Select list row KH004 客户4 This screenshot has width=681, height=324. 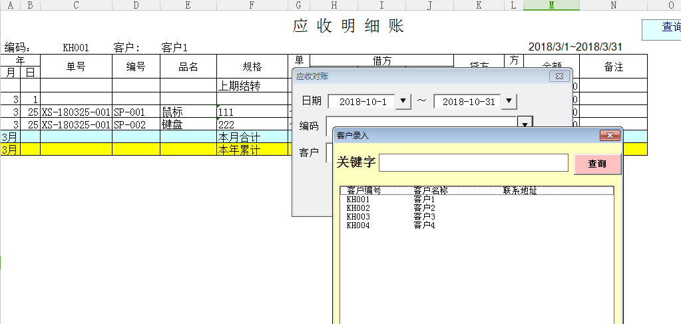point(477,226)
